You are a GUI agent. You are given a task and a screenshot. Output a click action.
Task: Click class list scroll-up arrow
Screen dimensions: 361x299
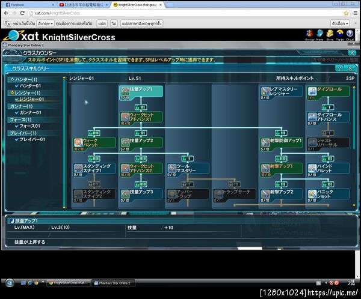[x=64, y=78]
